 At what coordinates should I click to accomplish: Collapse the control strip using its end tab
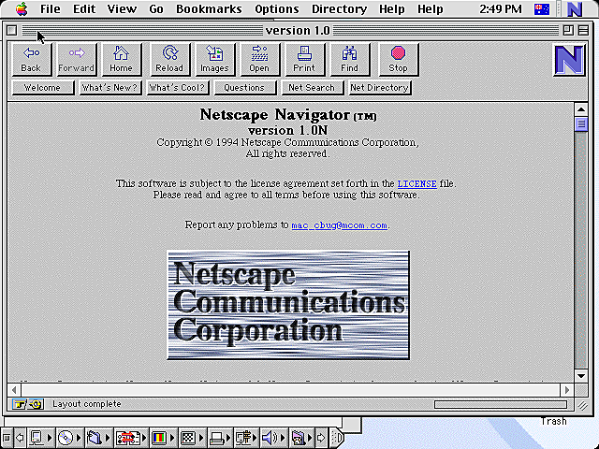pos(337,438)
